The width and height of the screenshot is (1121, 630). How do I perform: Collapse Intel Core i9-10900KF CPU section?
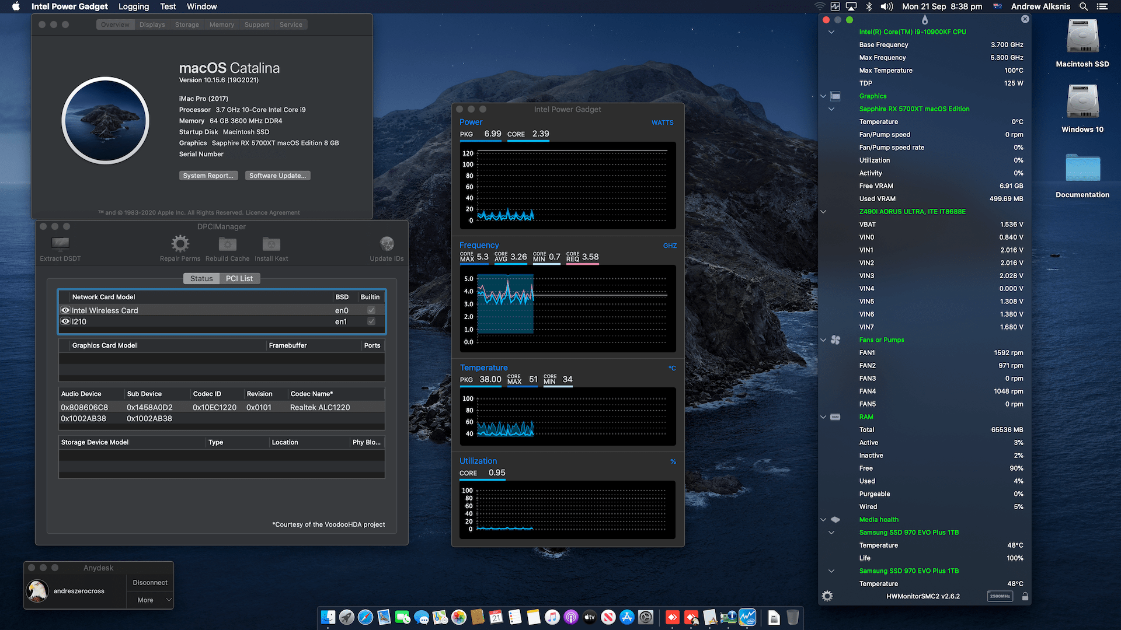coord(831,32)
